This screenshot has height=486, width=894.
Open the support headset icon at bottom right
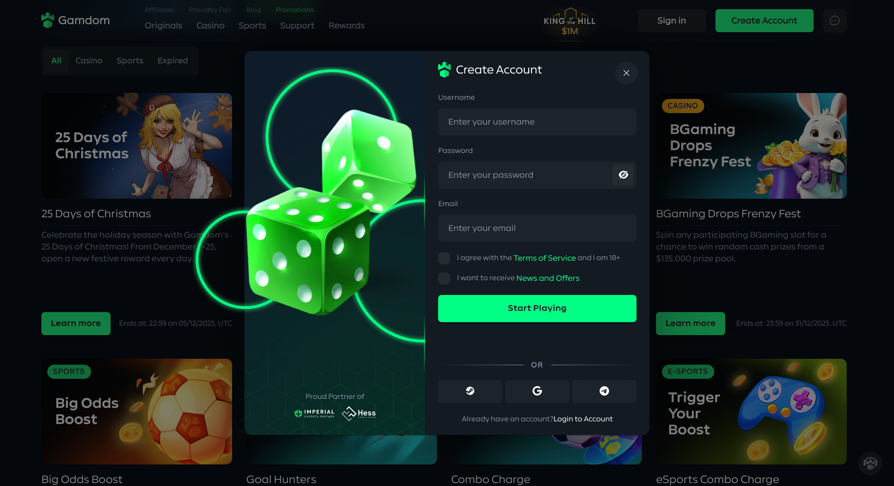click(870, 463)
